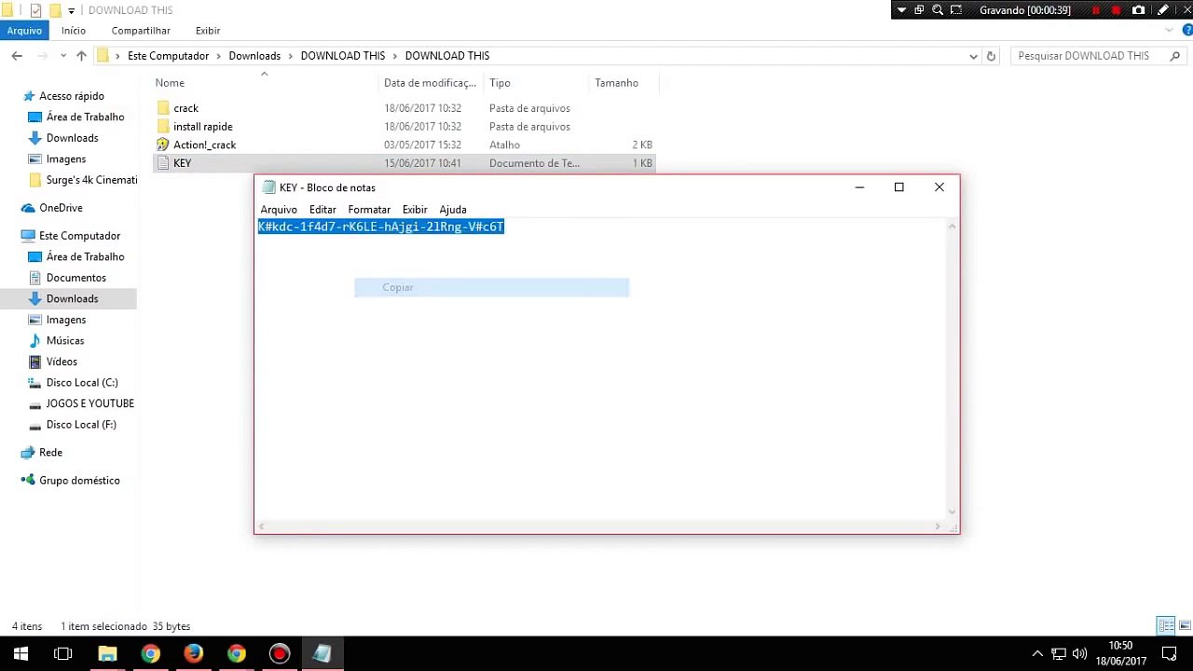Choose Copiar from the context menu

[x=491, y=287]
